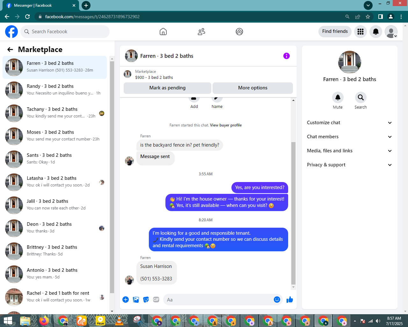408x327 pixels.
Task: Open the Chrome tab search dropdown
Action: tap(368, 5)
